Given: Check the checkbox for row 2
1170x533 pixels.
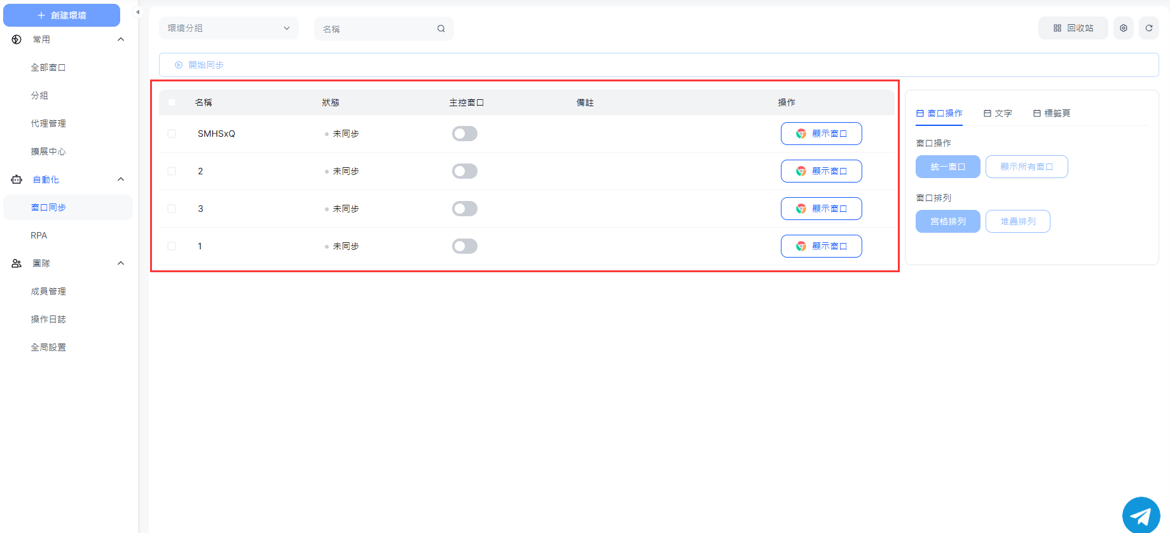Looking at the screenshot, I should coord(172,171).
